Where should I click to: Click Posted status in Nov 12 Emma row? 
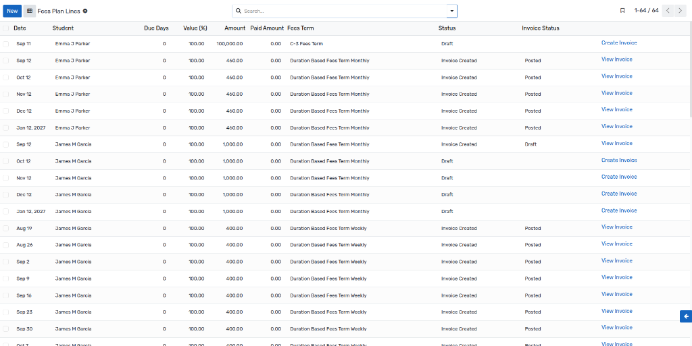click(x=533, y=94)
